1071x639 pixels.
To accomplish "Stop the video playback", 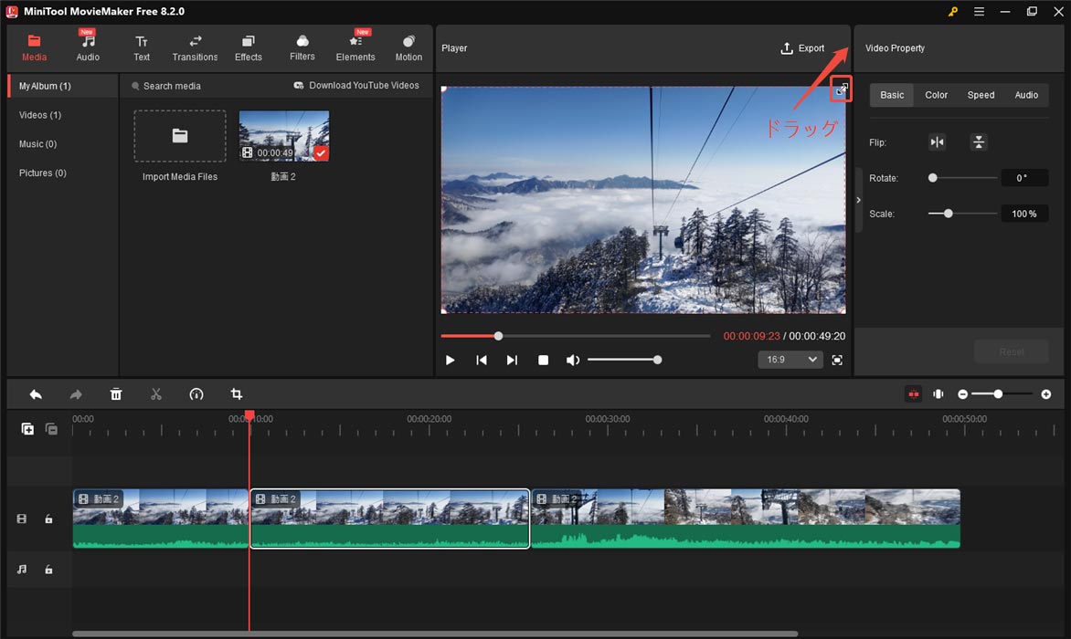I will pyautogui.click(x=543, y=360).
